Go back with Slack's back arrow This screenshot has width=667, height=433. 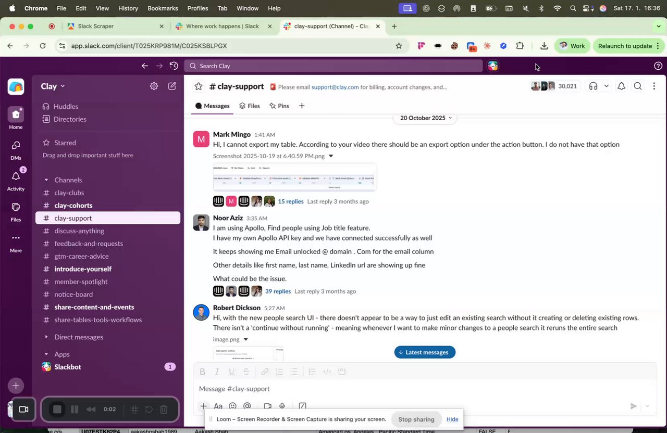[x=145, y=66]
